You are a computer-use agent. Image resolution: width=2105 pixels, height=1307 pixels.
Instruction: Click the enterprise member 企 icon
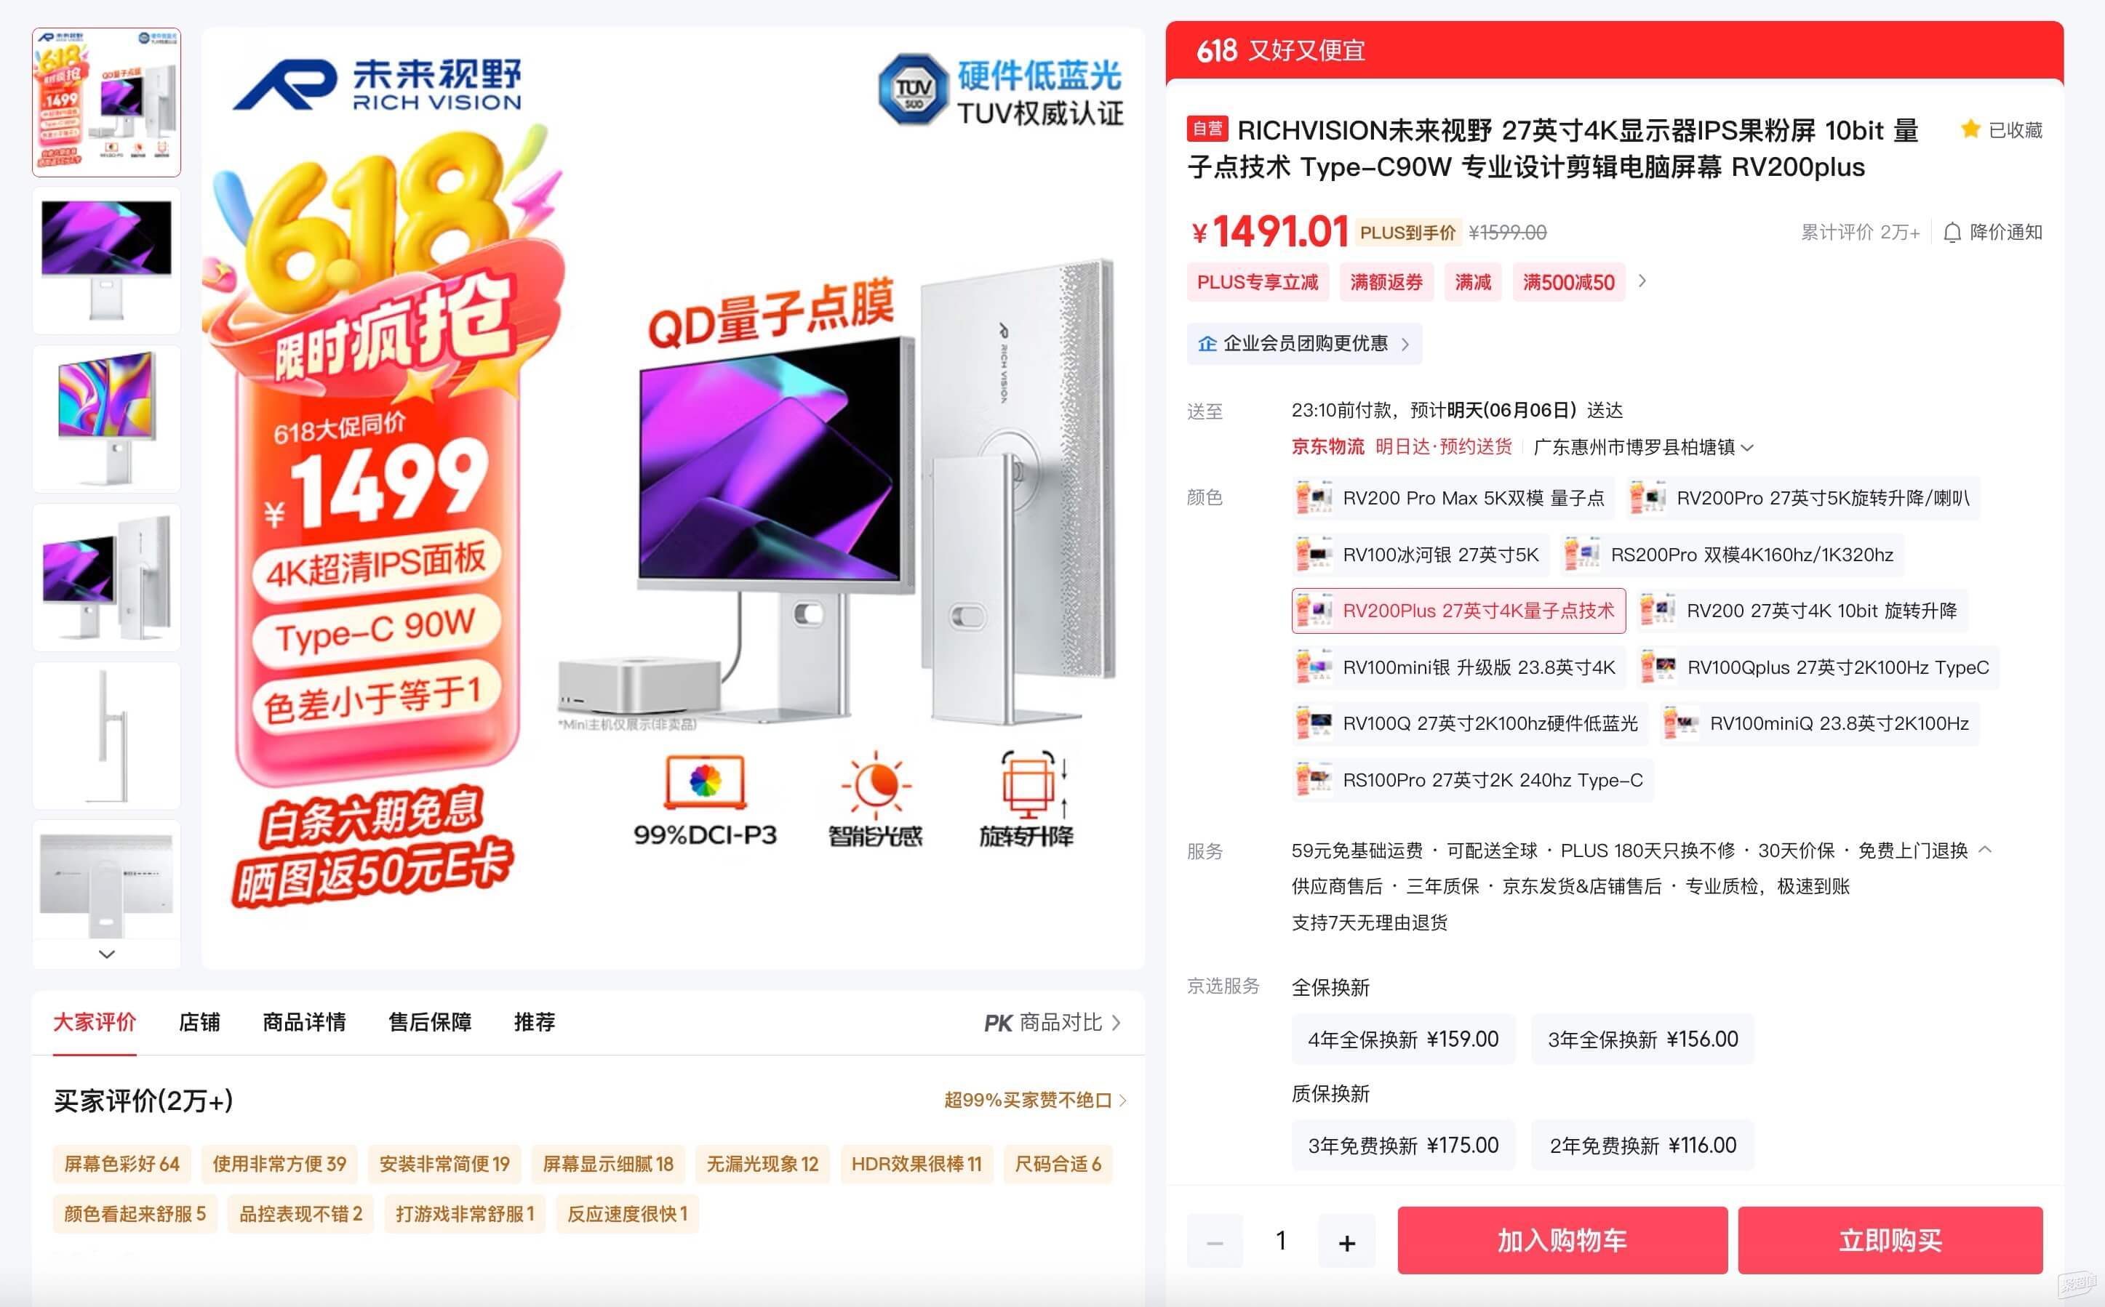click(1207, 344)
